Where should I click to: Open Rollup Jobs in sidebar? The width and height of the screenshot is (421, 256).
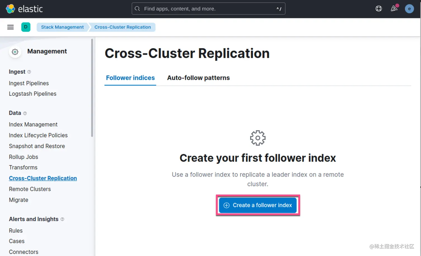click(x=23, y=157)
